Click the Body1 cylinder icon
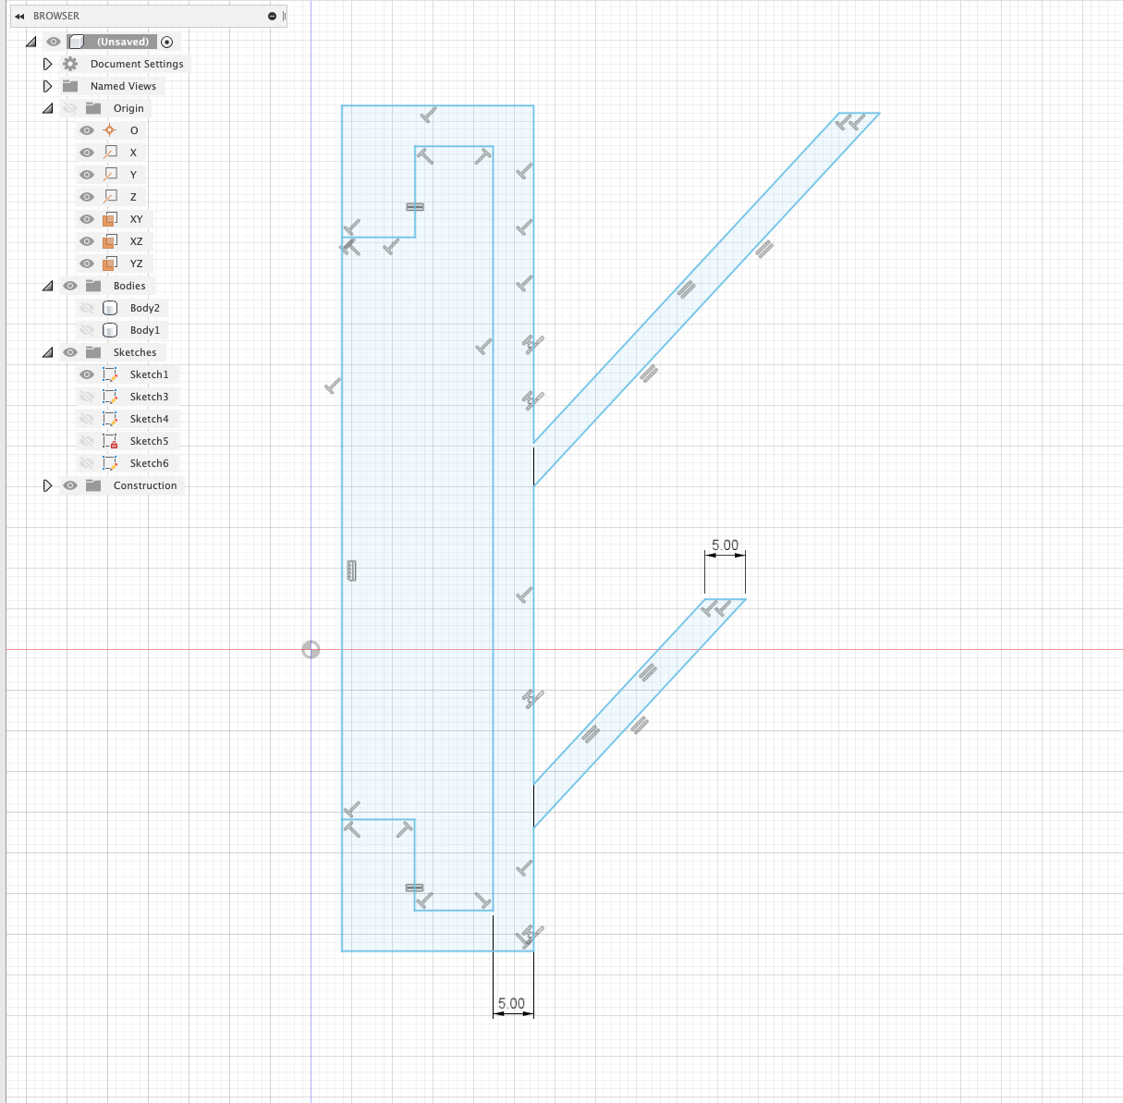This screenshot has width=1123, height=1103. 108,330
